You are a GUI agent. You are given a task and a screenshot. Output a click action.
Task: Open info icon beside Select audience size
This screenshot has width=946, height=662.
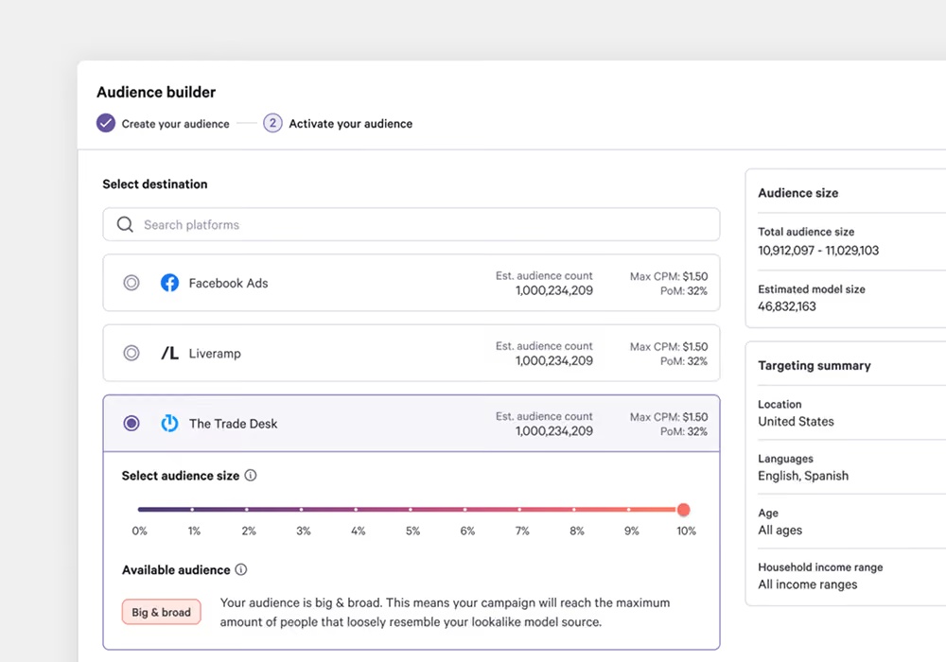click(x=251, y=475)
